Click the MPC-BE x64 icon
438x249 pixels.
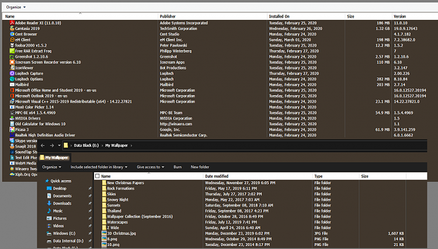(x=12, y=113)
